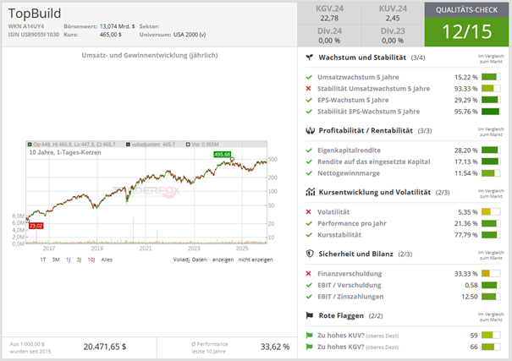Click the value 21,36 % for Performance pro Jahr
The image size is (512, 361).
click(466, 223)
